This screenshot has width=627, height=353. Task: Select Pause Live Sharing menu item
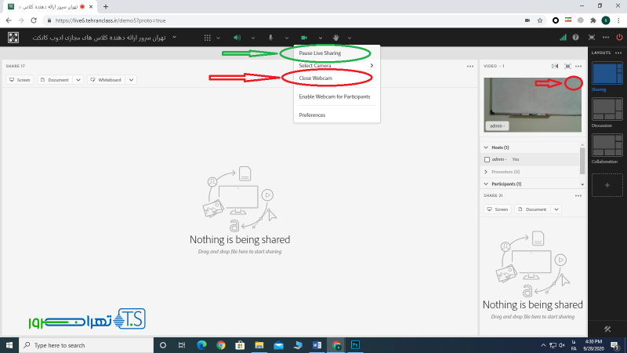point(320,53)
